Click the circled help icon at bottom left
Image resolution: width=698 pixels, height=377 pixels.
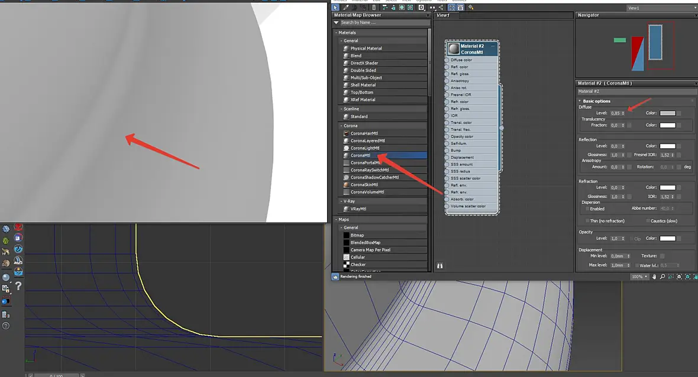tap(6, 326)
